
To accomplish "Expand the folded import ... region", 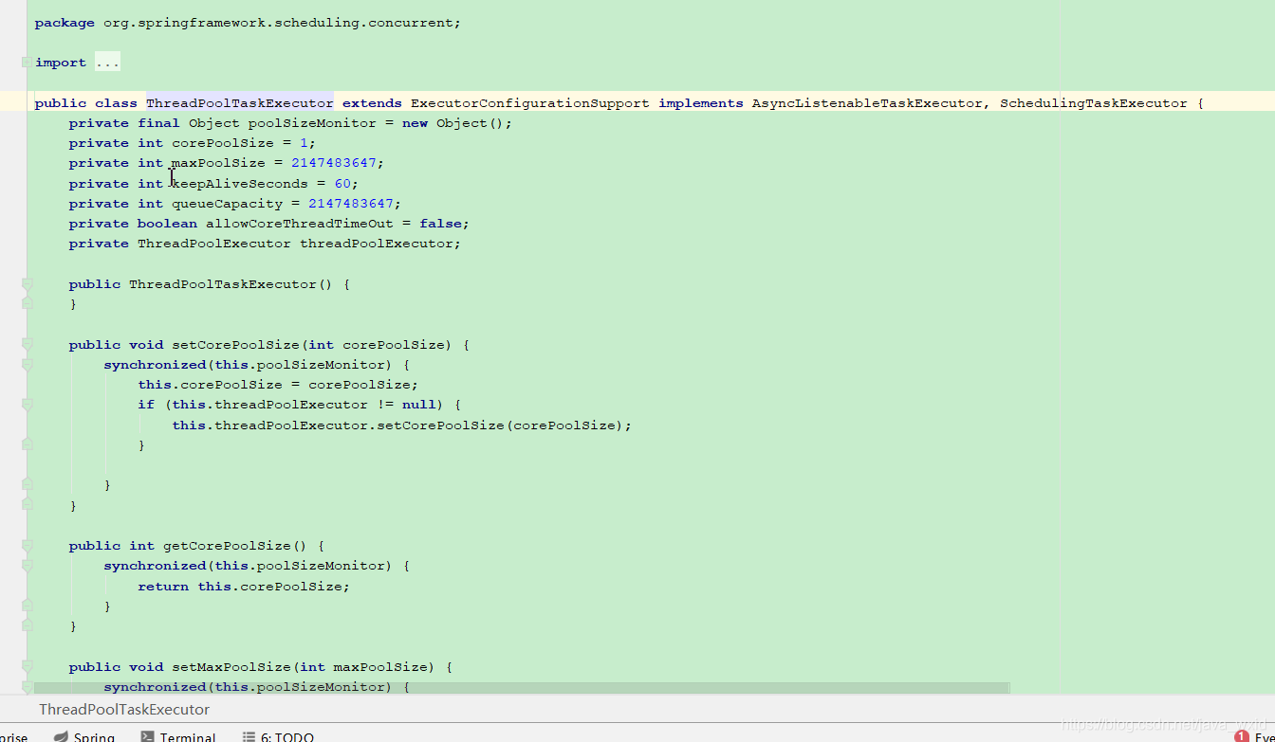I will pos(107,63).
